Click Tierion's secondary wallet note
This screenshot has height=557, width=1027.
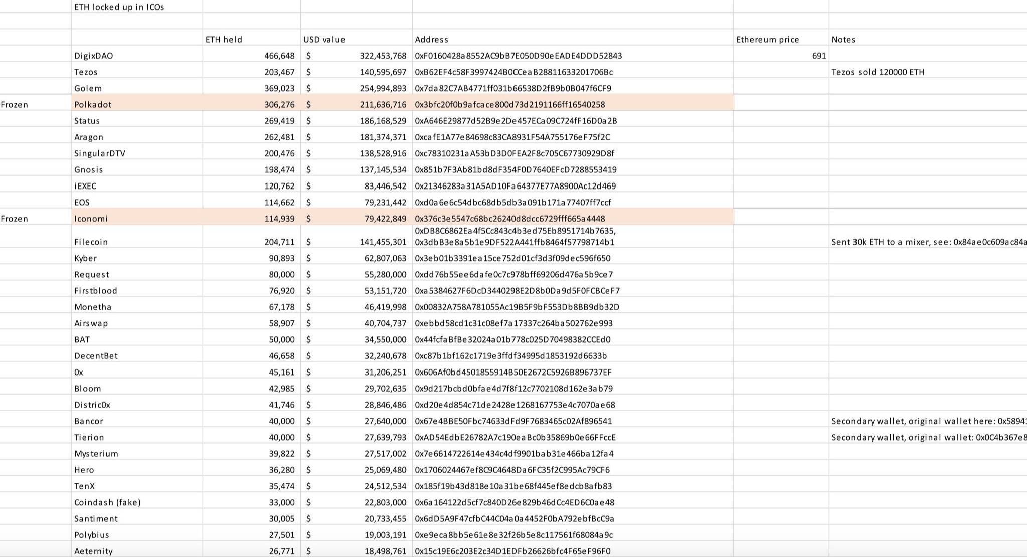point(928,437)
